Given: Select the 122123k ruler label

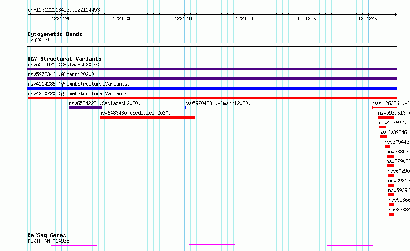Looking at the screenshot, I should tap(306, 18).
